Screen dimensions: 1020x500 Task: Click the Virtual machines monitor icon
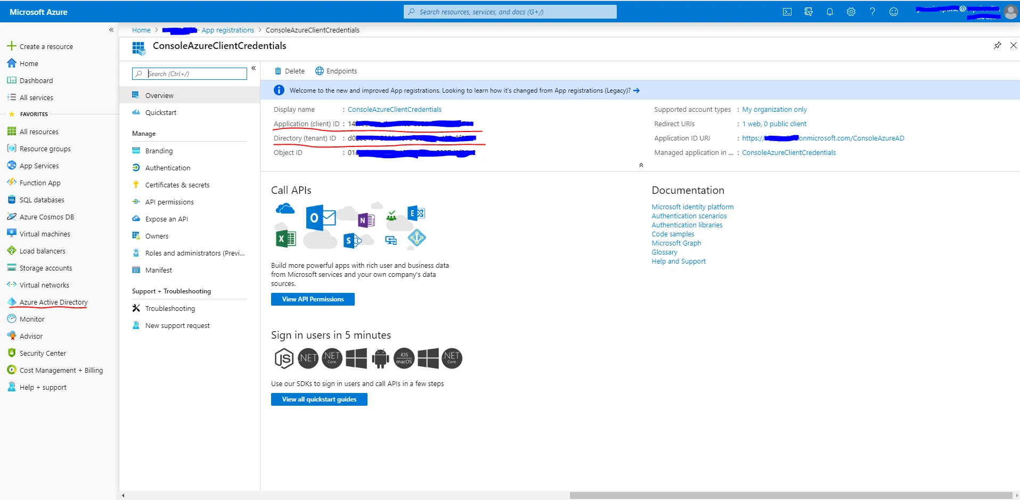tap(12, 234)
